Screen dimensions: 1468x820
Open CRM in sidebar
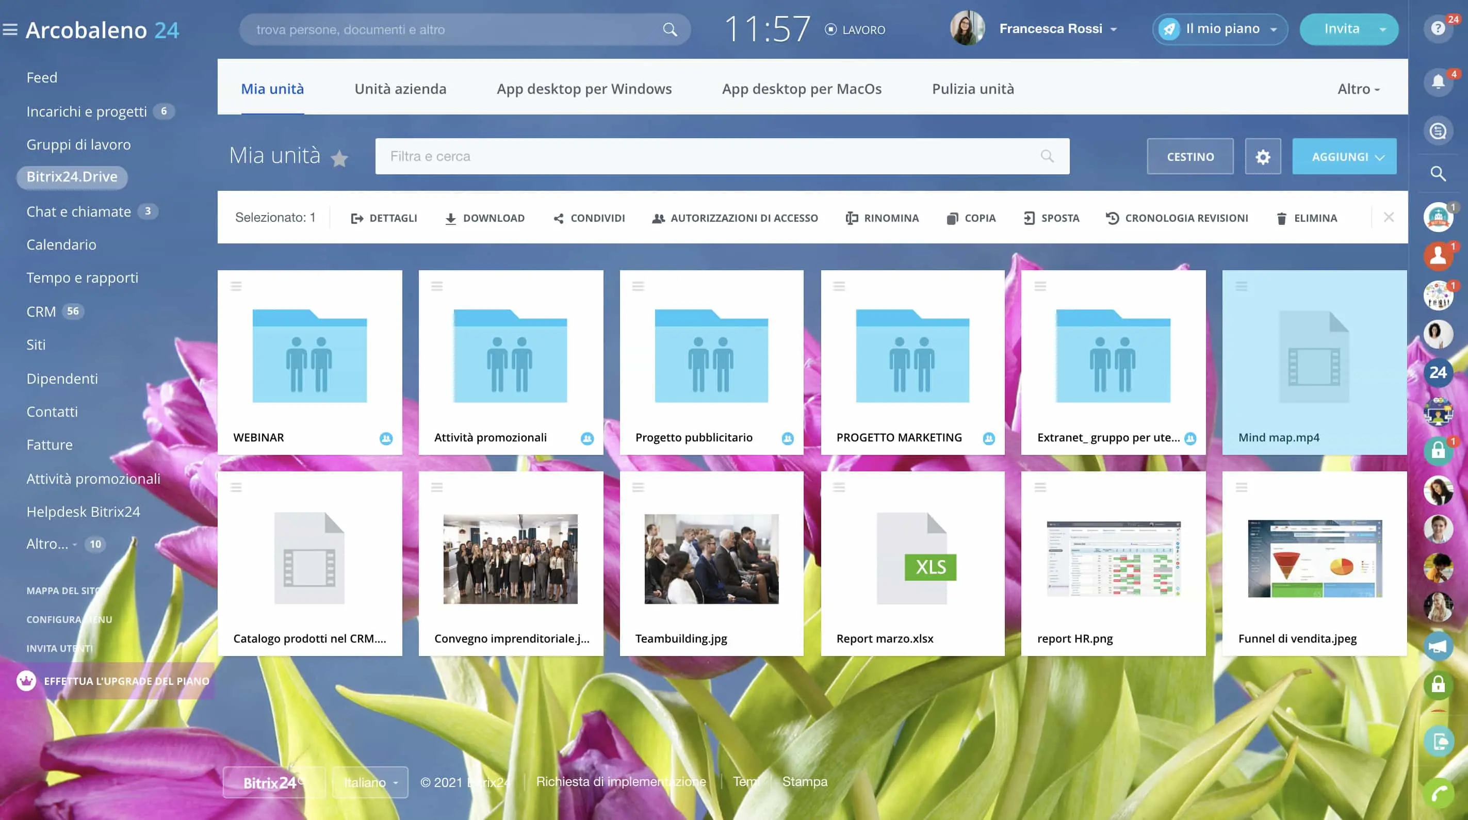coord(41,311)
